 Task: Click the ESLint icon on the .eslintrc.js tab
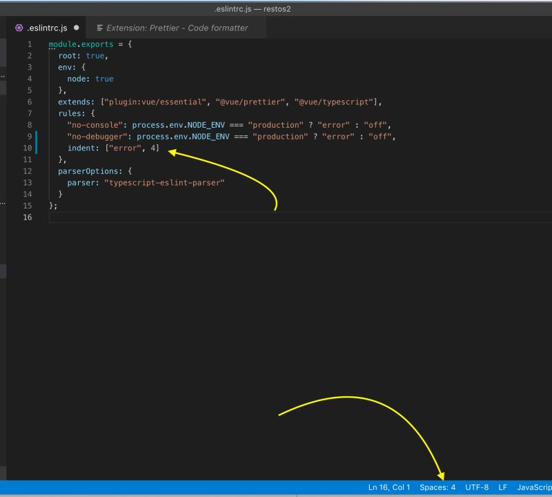pos(18,28)
